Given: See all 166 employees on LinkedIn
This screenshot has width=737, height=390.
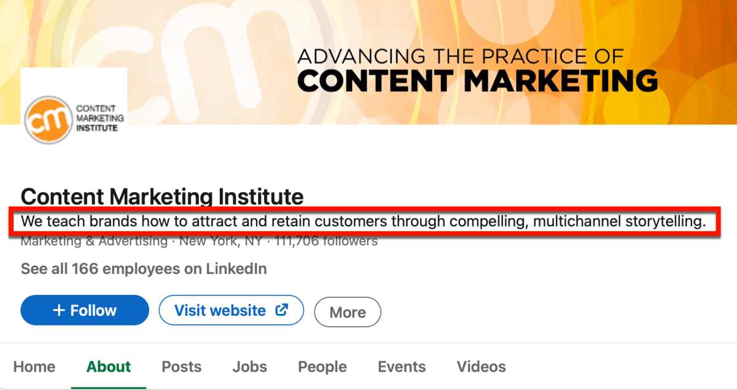Looking at the screenshot, I should [144, 269].
